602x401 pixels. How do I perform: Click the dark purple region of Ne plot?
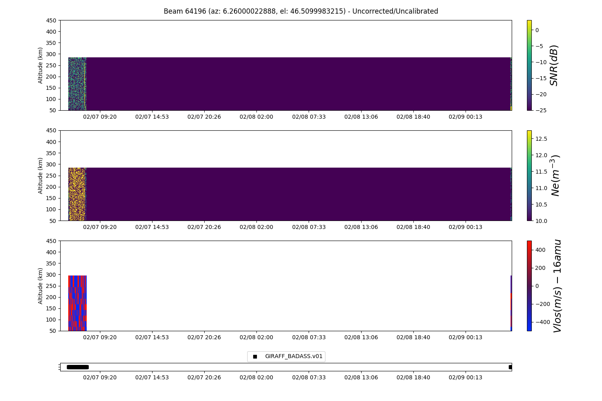click(298, 194)
